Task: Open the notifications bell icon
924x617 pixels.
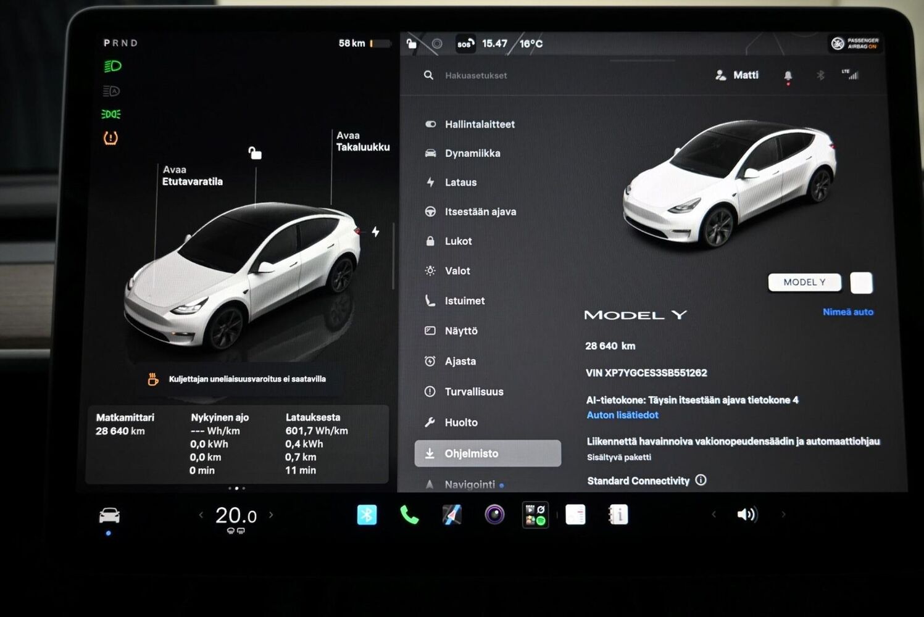Action: (788, 76)
